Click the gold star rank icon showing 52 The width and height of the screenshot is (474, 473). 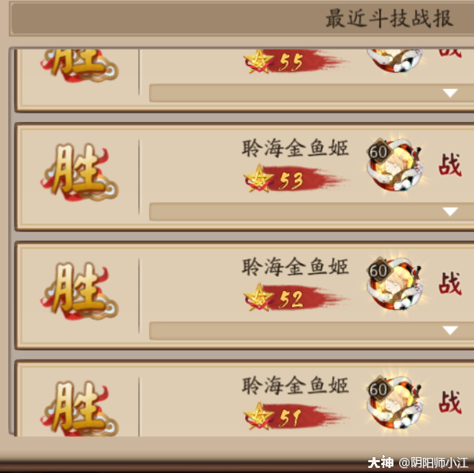(259, 298)
